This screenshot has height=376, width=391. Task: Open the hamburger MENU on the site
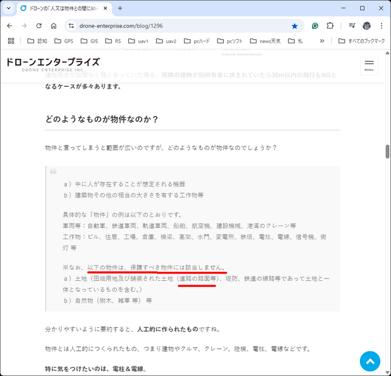tap(369, 65)
